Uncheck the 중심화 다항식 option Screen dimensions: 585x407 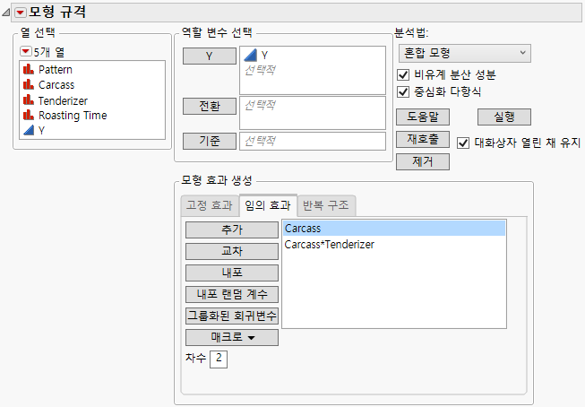tap(402, 91)
